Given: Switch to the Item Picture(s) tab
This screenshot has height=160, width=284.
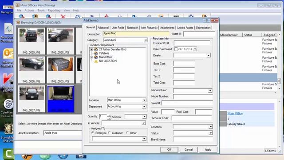Looking at the screenshot, I should [149, 28].
